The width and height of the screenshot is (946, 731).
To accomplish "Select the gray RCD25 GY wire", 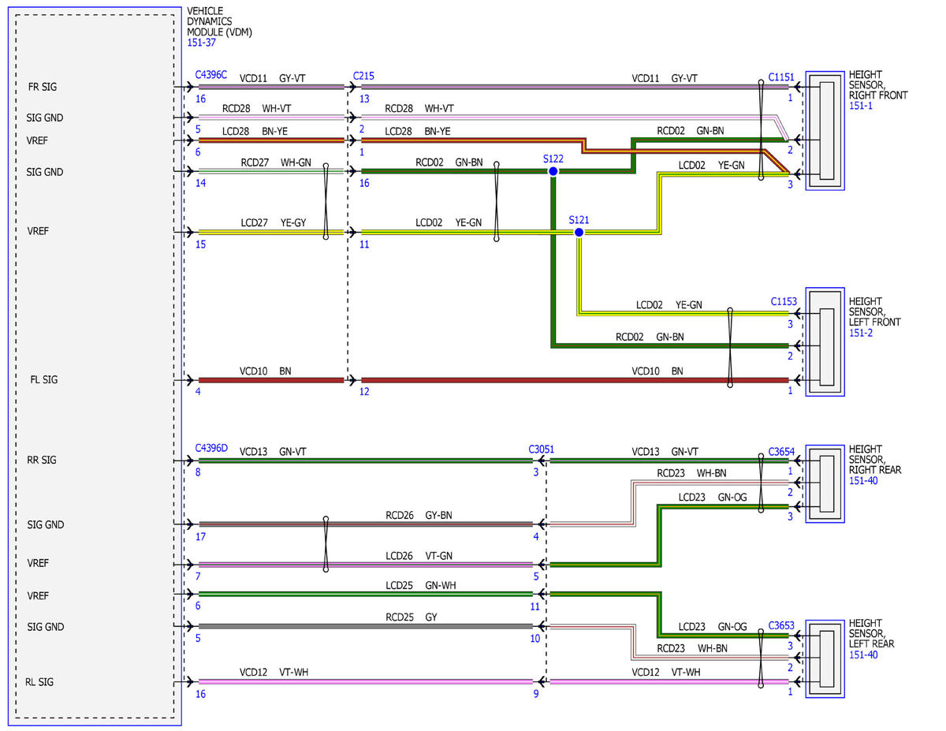I will tap(365, 626).
